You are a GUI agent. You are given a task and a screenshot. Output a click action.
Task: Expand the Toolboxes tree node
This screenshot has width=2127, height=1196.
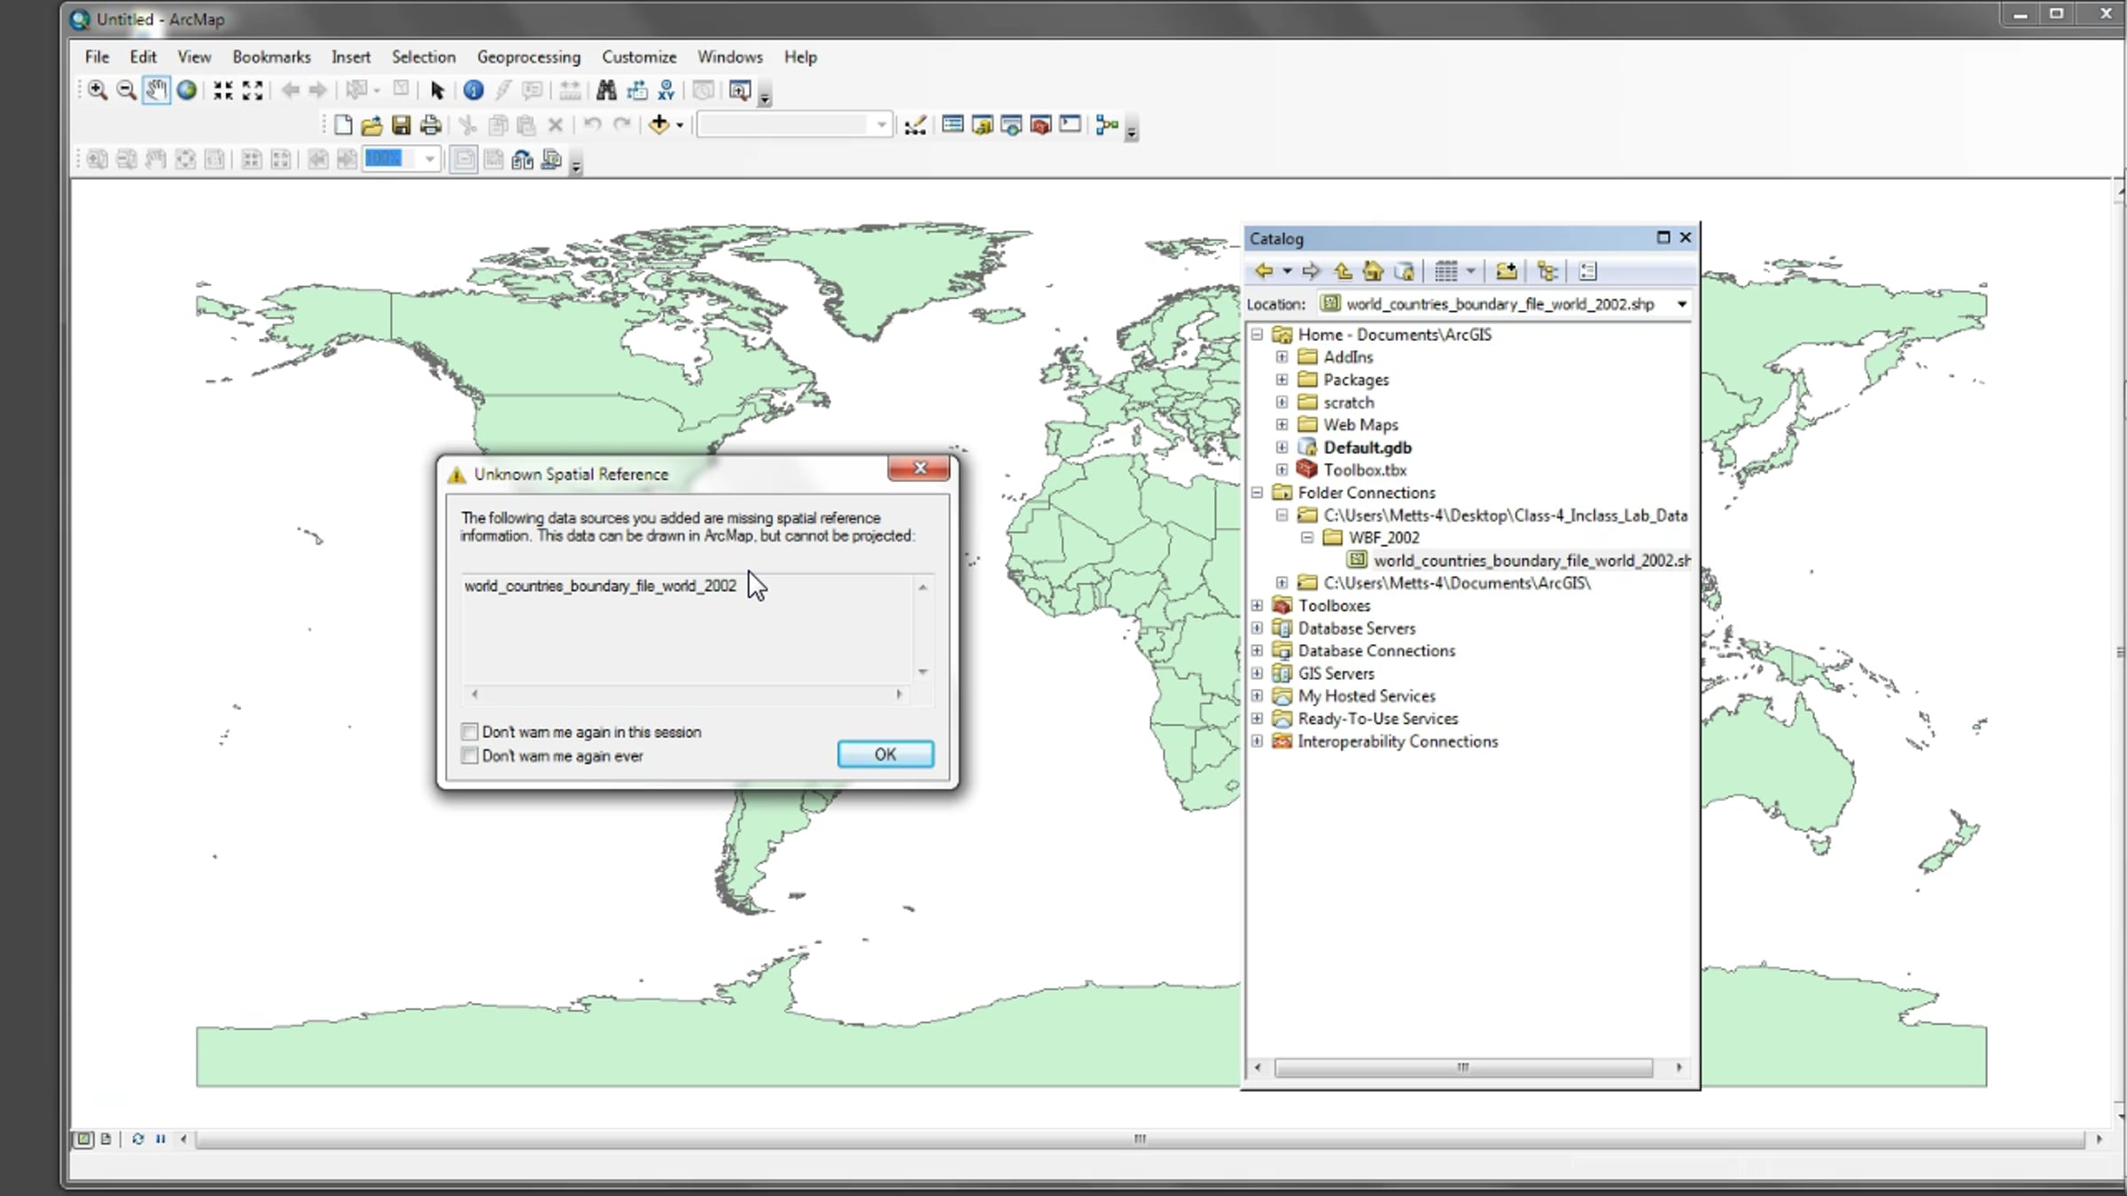1257,605
